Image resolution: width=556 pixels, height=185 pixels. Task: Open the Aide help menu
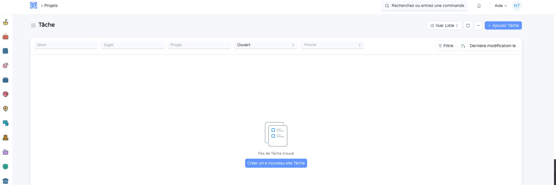point(501,6)
